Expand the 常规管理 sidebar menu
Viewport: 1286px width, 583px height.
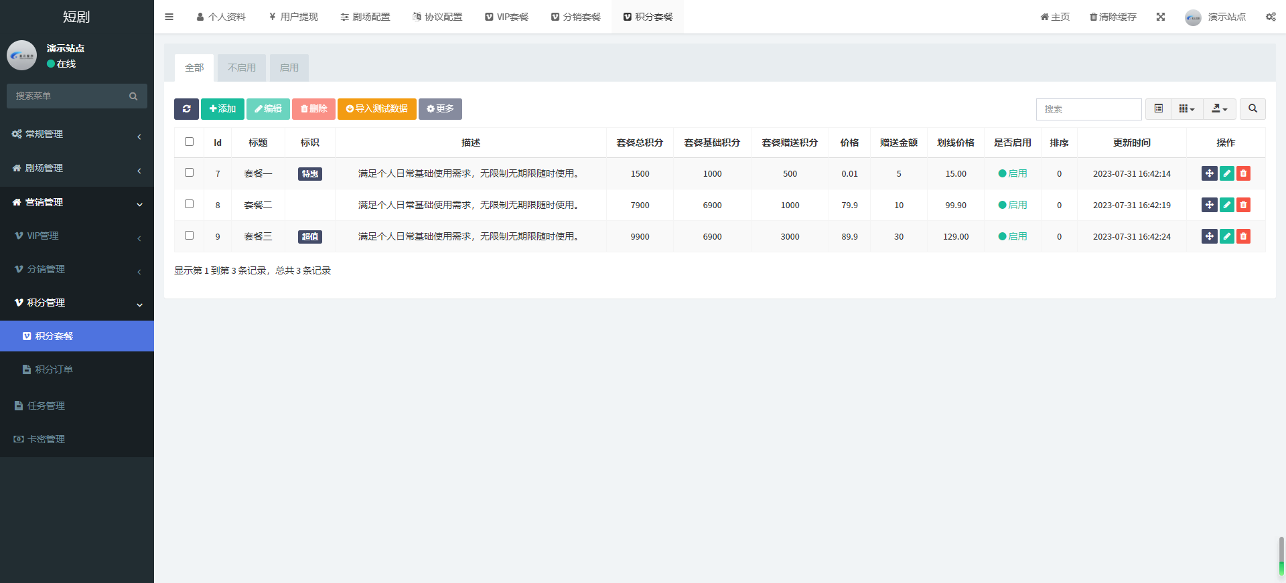coord(77,135)
